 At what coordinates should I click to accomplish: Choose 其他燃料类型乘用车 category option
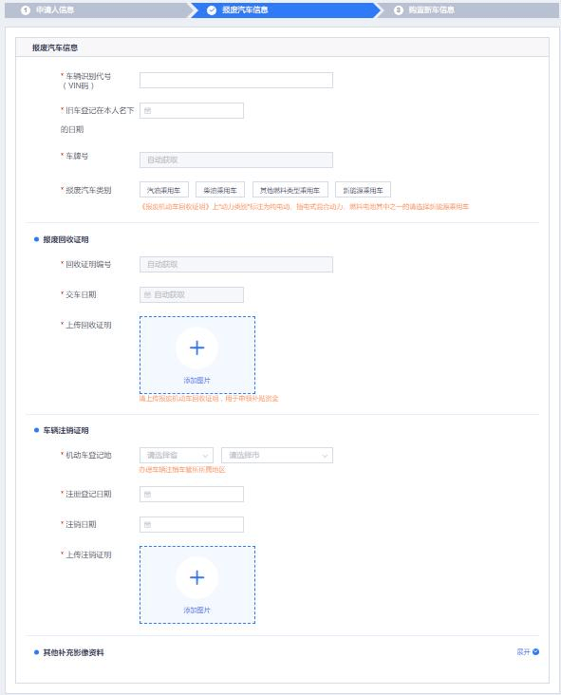(x=290, y=190)
